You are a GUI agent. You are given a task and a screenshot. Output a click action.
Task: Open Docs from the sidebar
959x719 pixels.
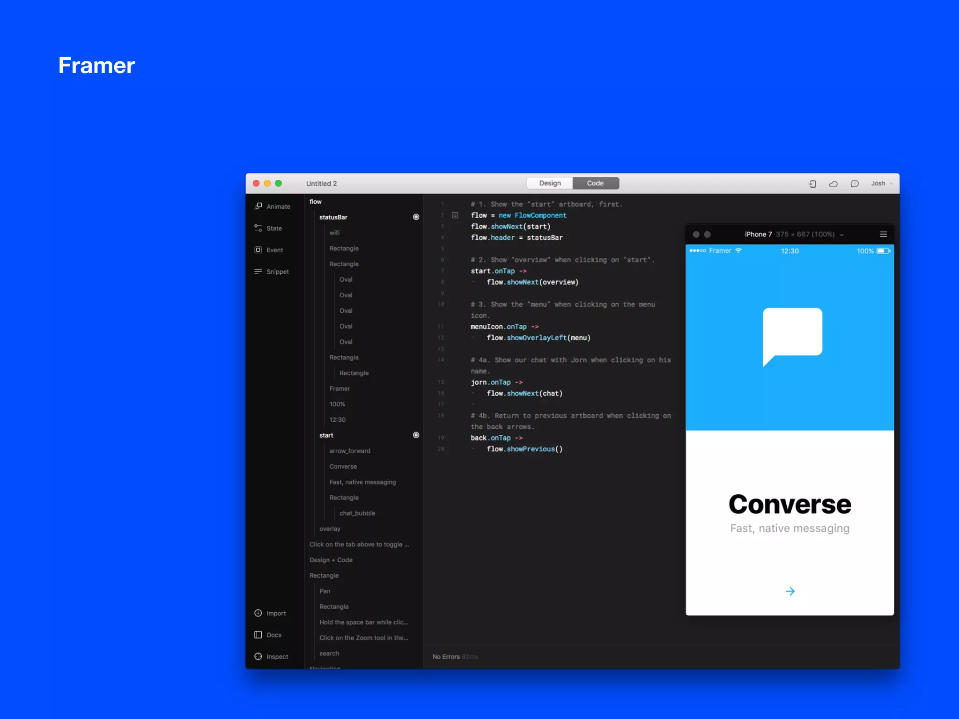tap(268, 635)
